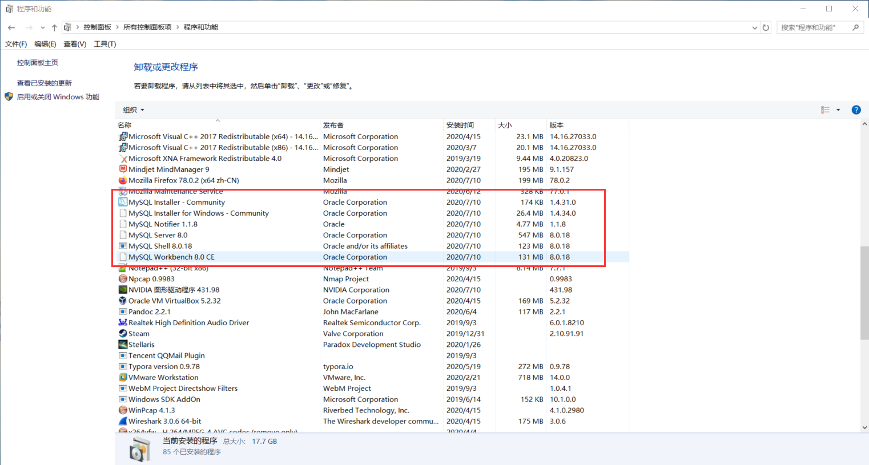Click the 所有控制面板项 breadcrumb
Image resolution: width=869 pixels, height=465 pixels.
(147, 27)
